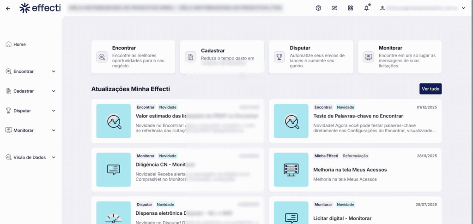
Task: Select Monitorar in the sidebar menu
Action: pos(23,130)
